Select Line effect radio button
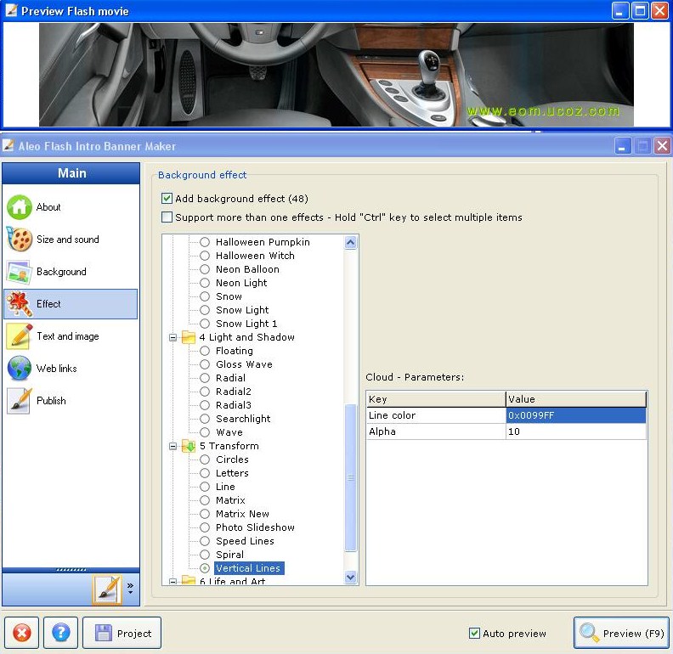 point(205,487)
